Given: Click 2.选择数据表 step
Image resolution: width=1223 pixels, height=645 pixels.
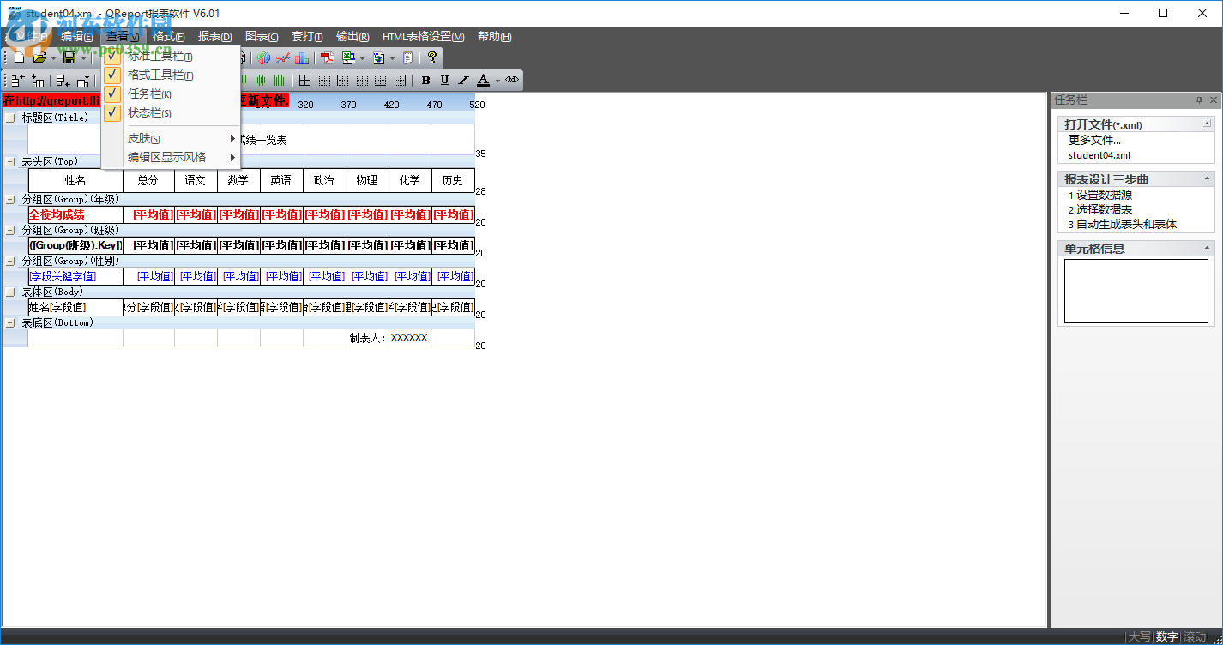Looking at the screenshot, I should (x=1100, y=209).
